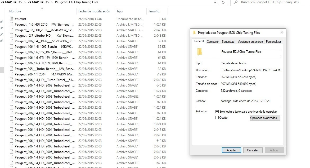Enable the Oculto checkbox
This screenshot has height=168, width=310.
(x=217, y=118)
